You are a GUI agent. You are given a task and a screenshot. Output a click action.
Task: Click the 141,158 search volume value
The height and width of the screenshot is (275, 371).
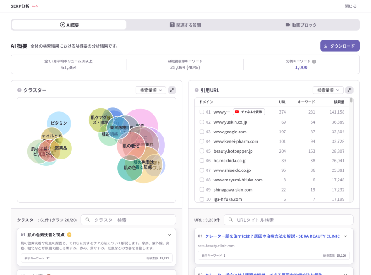[337, 112]
